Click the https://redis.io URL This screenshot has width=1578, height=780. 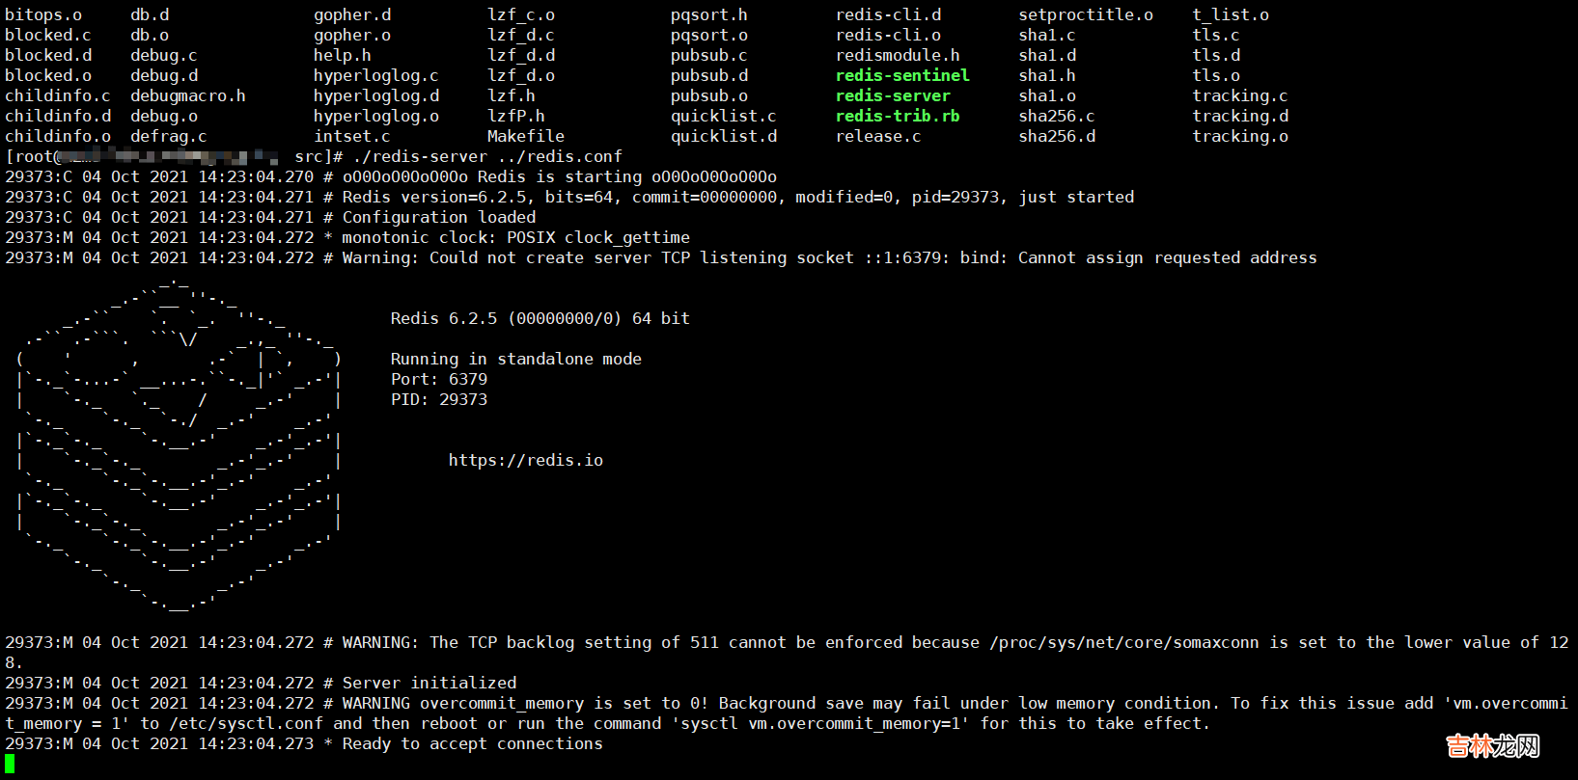[x=526, y=460]
